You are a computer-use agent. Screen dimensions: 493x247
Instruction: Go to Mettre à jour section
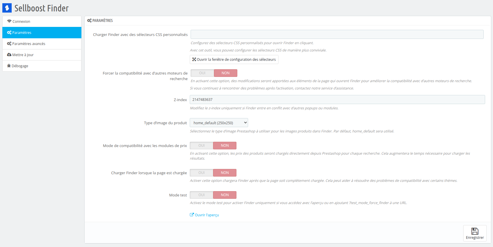tap(42, 55)
